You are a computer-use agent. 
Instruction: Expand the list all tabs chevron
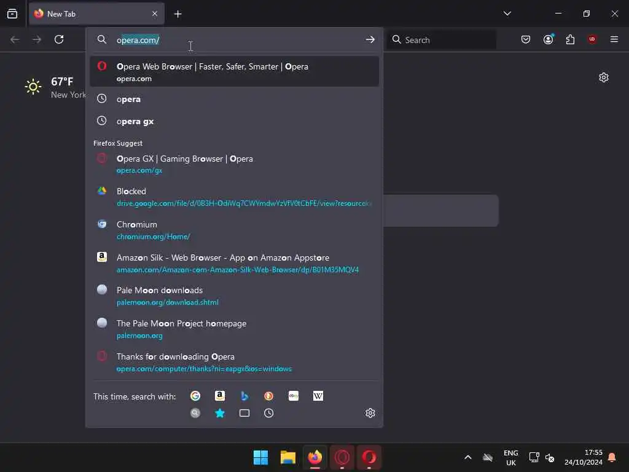(507, 14)
